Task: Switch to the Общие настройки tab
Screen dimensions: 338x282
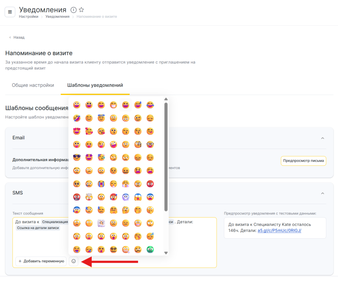Action: click(x=33, y=85)
